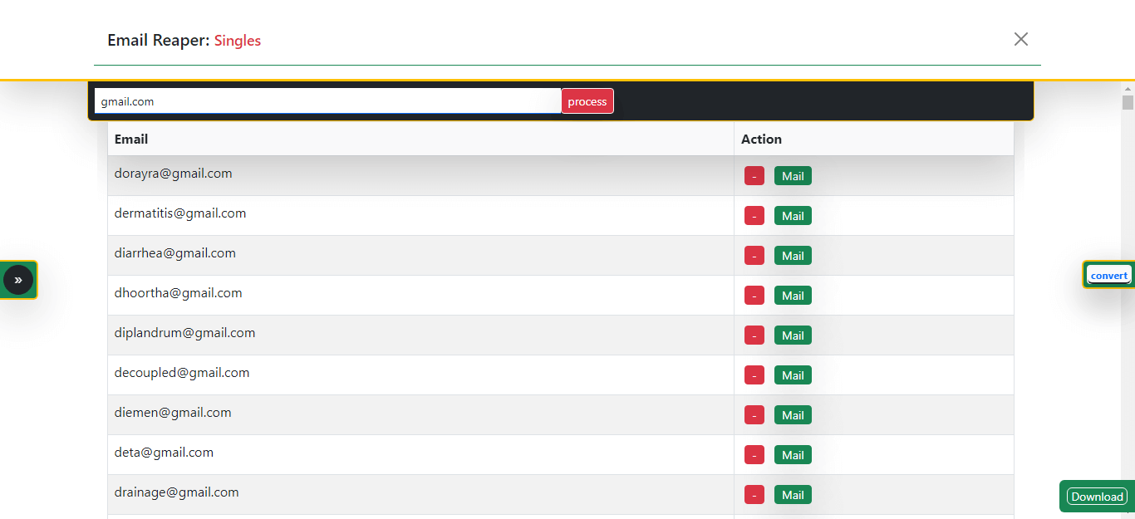Click Mail button for dhoortha@gmail.com
The image size is (1135, 519).
coord(793,296)
